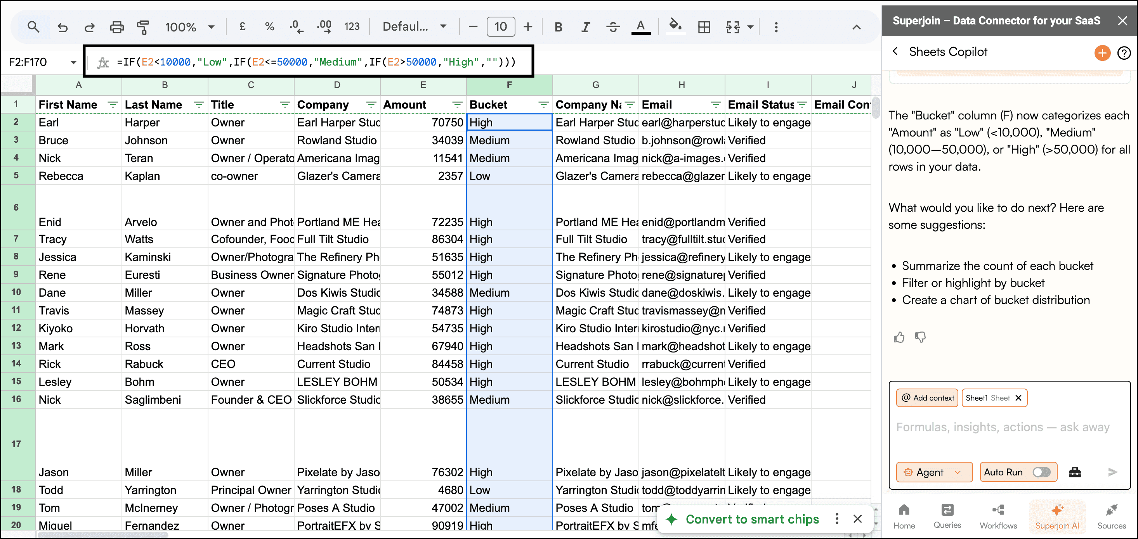Image resolution: width=1138 pixels, height=539 pixels.
Task: Click the undo arrow icon
Action: (62, 28)
